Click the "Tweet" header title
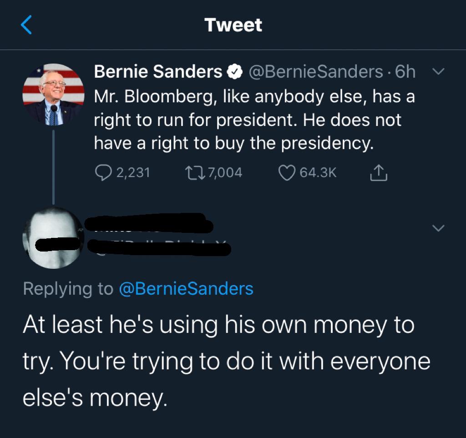The image size is (466, 438). pos(233,25)
